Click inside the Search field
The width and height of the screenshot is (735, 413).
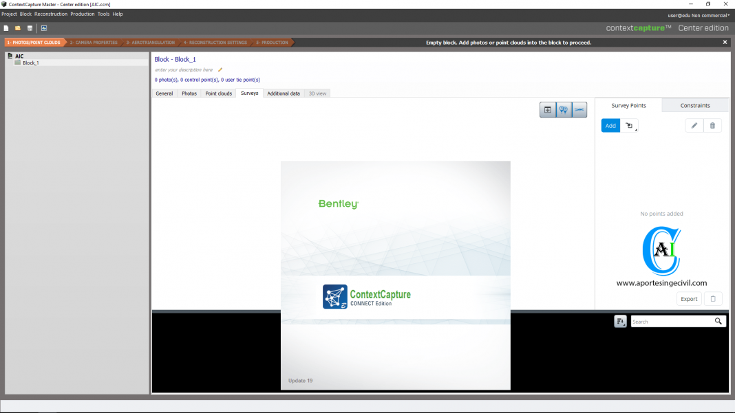tap(671, 321)
